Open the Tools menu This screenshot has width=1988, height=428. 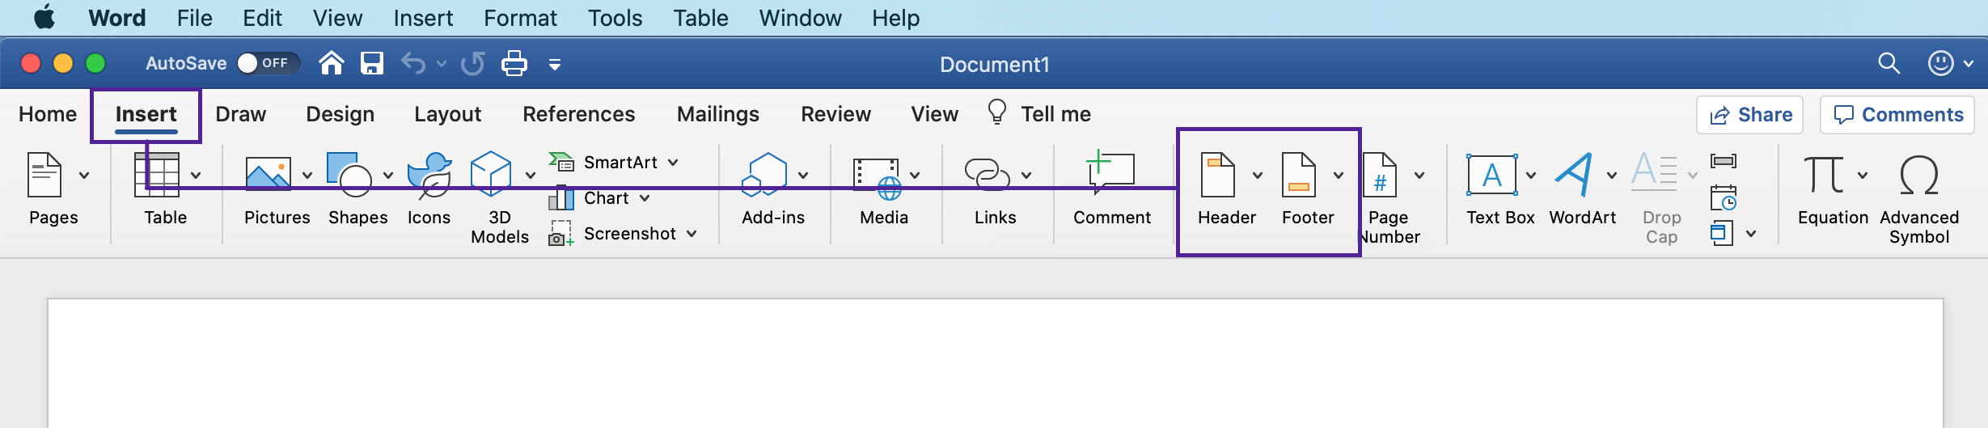(x=615, y=18)
